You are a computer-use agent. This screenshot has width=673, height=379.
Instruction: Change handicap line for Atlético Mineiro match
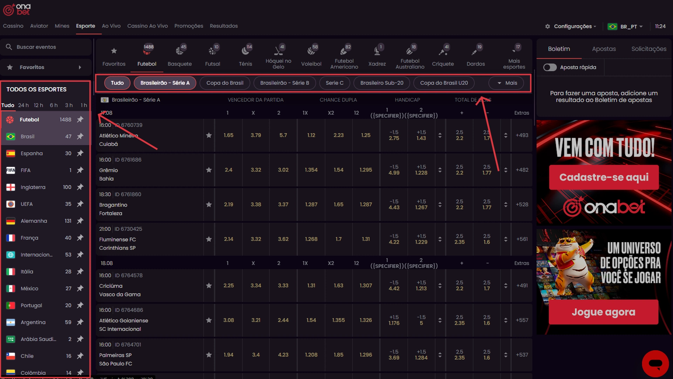click(440, 135)
